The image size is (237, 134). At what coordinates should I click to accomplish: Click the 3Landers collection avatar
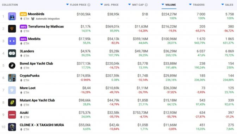[x=12, y=53]
